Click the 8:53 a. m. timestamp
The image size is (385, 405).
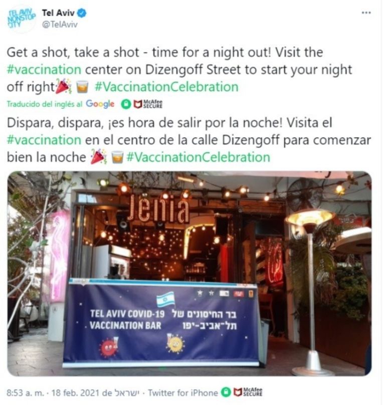coord(25,393)
